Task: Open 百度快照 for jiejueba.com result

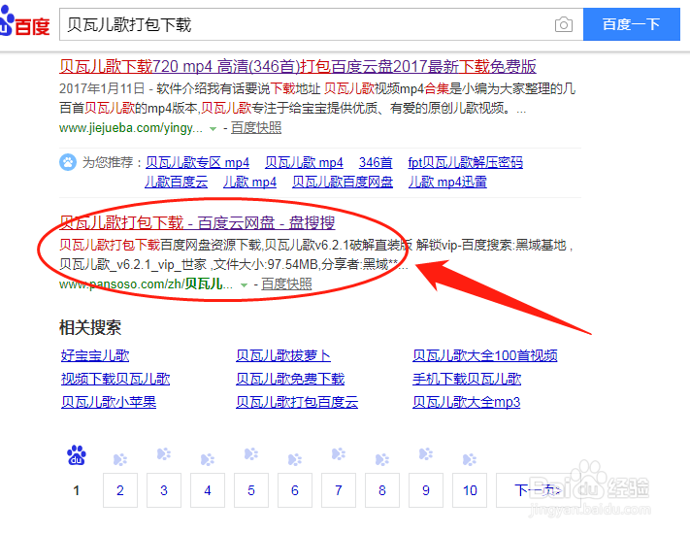Action: pos(256,127)
